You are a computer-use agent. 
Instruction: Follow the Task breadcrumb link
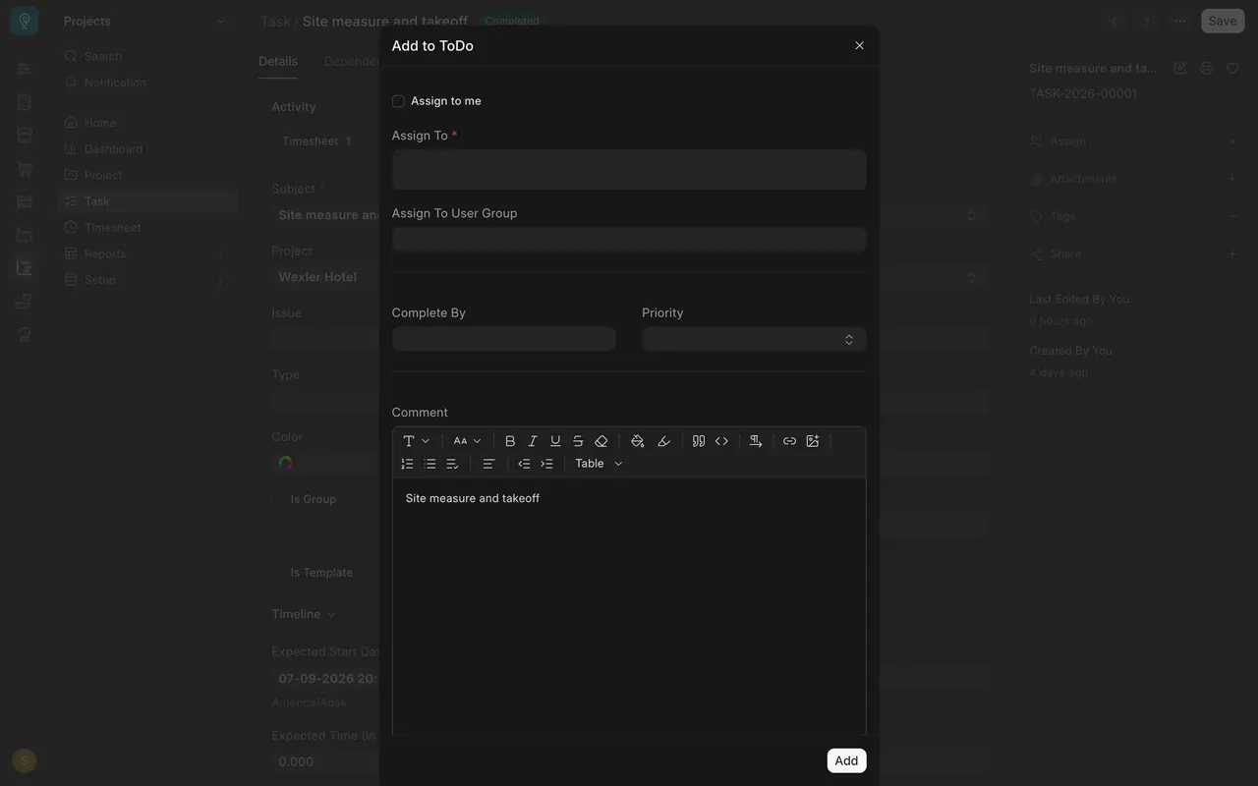coord(275,21)
